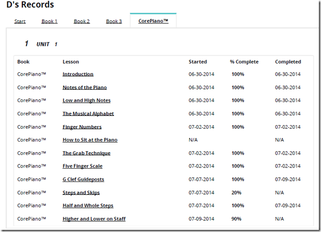321x232 pixels.
Task: Click completed date 07-09-2014 for Half and Whole Steps
Action: pyautogui.click(x=288, y=205)
